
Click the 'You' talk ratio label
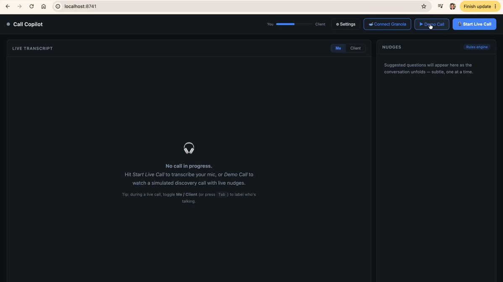(270, 24)
